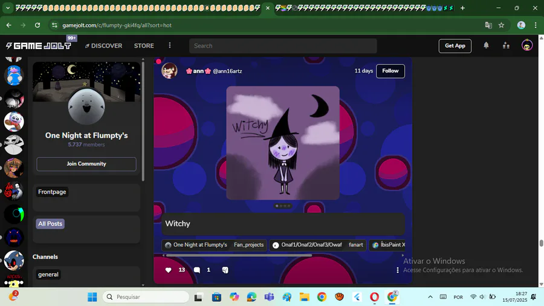Open the Chrome three-dot menu
This screenshot has width=544, height=306.
[536, 25]
